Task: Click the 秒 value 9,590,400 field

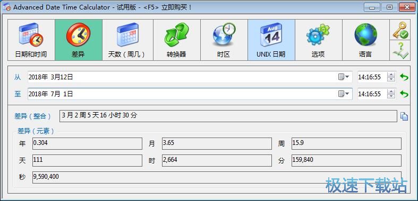Action: click(x=217, y=177)
